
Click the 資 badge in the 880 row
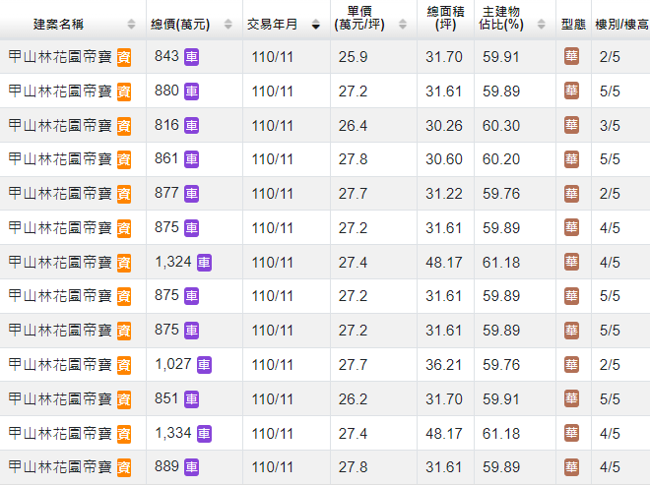pyautogui.click(x=124, y=91)
